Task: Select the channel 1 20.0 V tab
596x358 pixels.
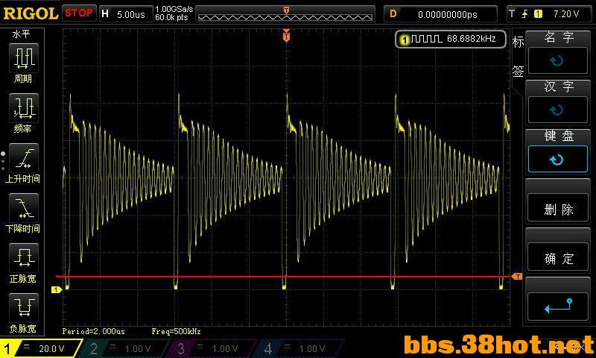Action: pyautogui.click(x=40, y=348)
